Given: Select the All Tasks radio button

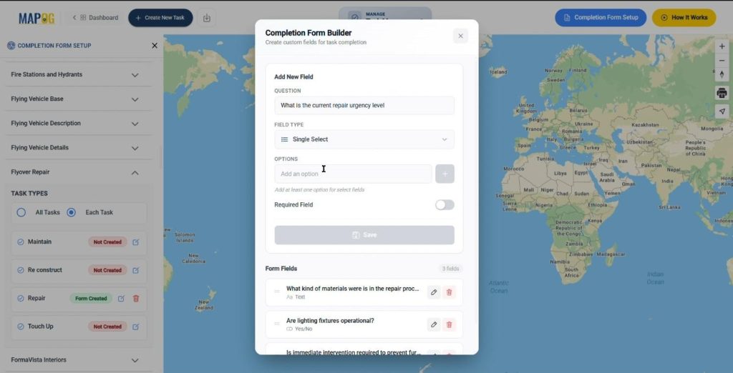Looking at the screenshot, I should (x=21, y=212).
